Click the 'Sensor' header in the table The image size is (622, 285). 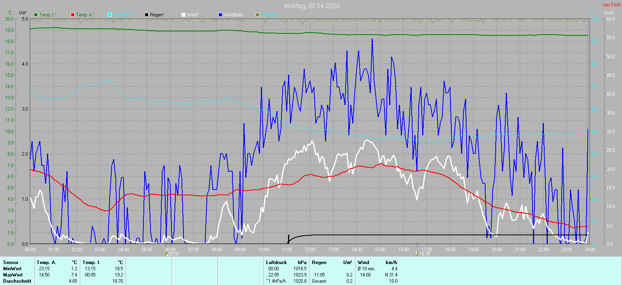tap(11, 262)
